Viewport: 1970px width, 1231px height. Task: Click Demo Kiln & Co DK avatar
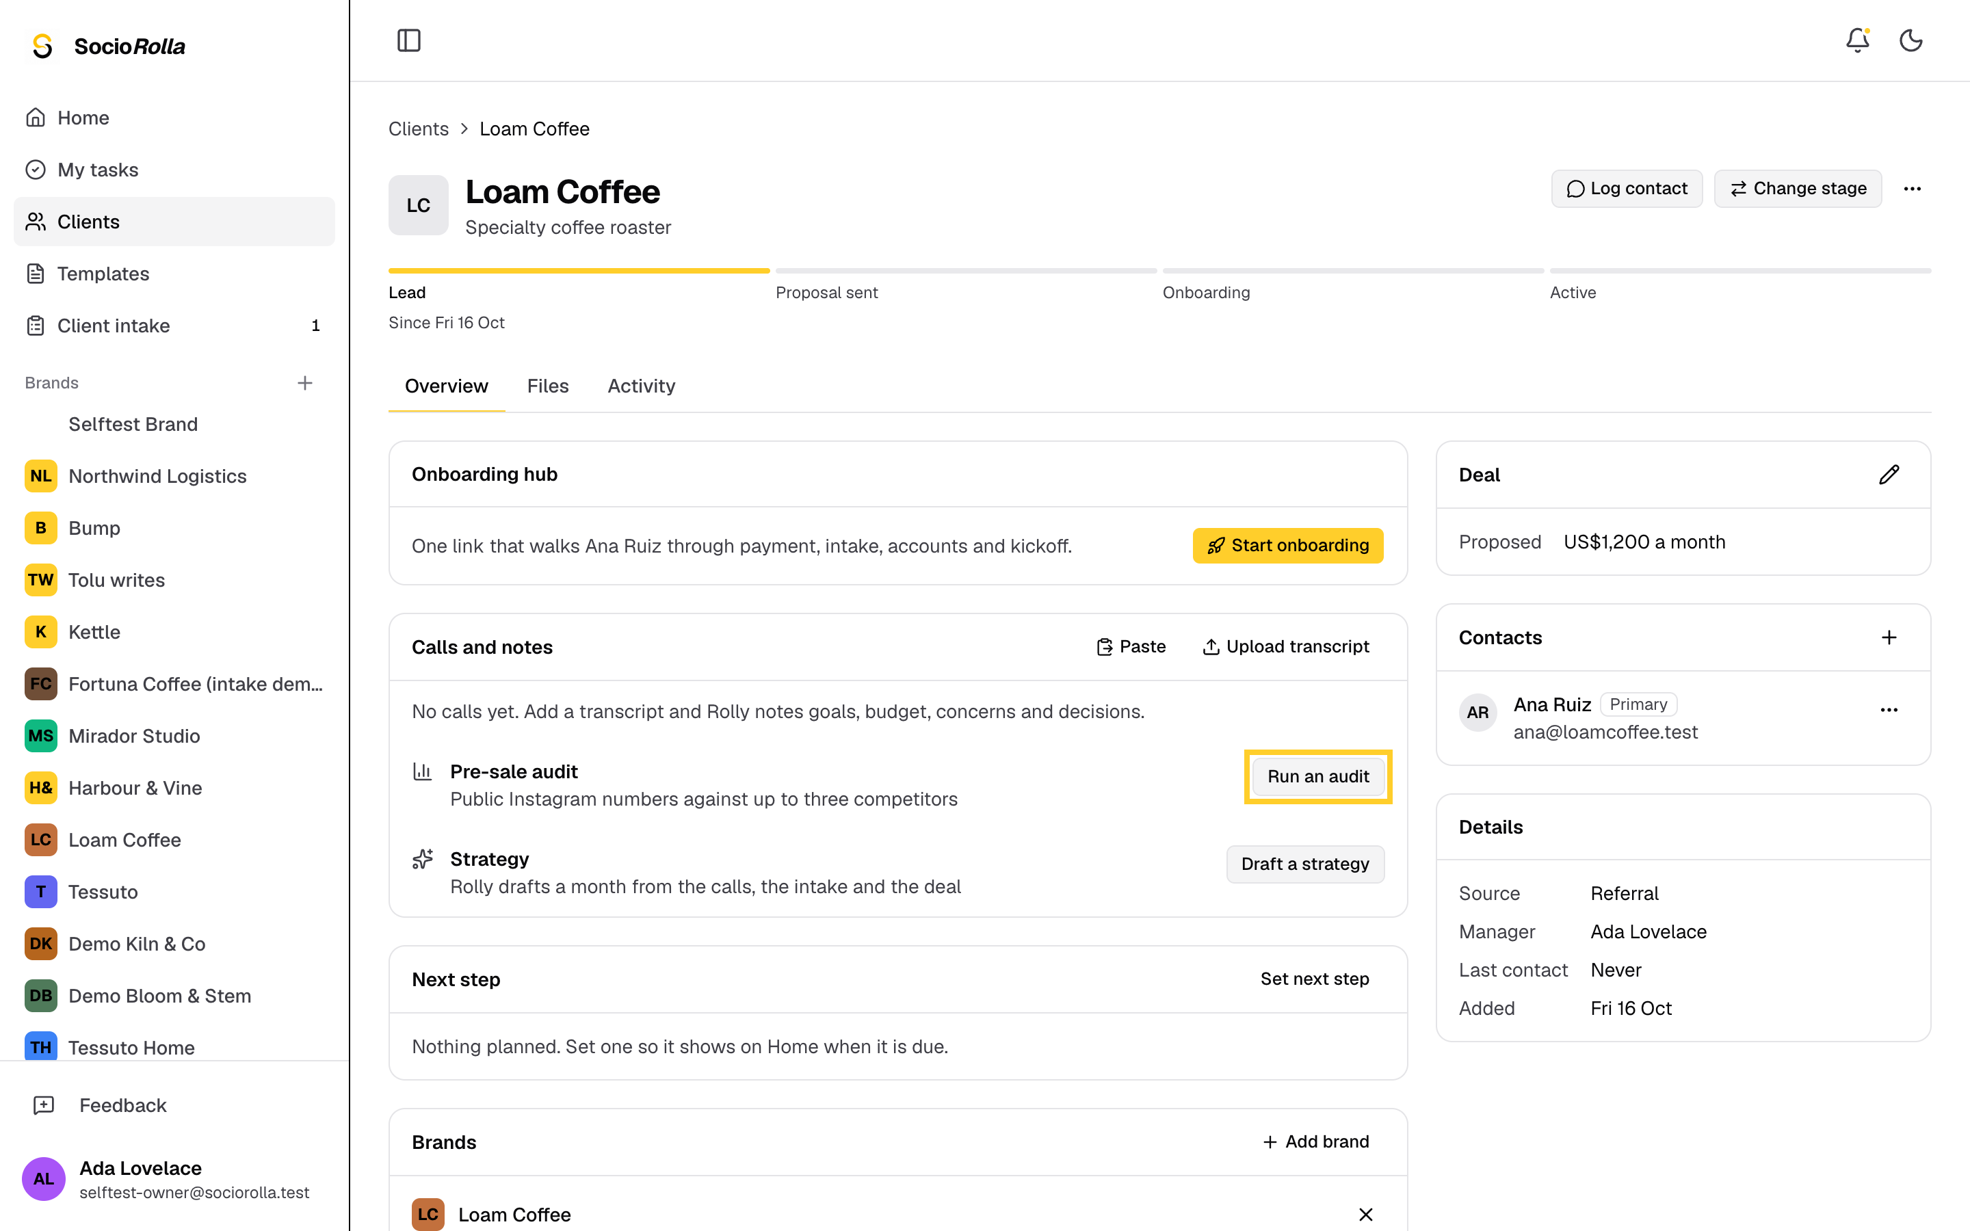coord(41,944)
